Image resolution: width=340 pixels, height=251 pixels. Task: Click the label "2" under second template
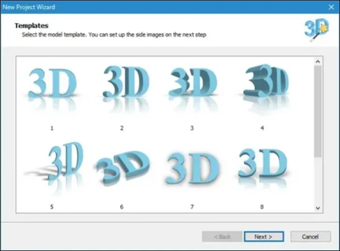click(x=122, y=128)
